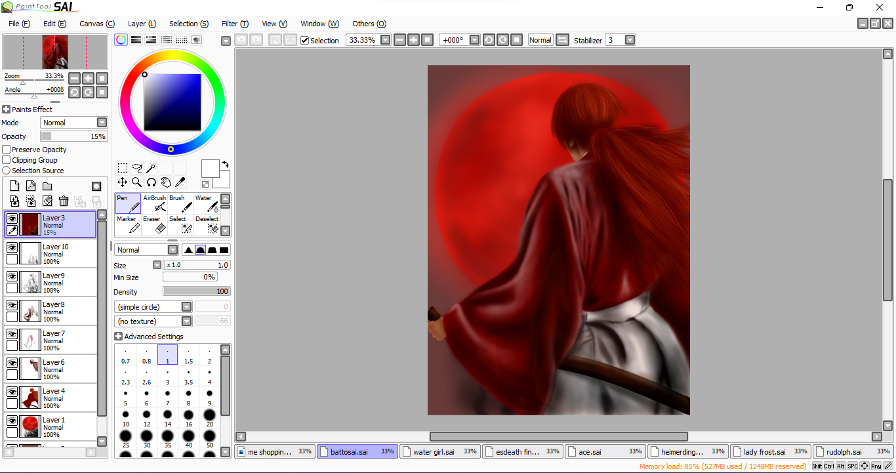Open the rotation angle dropdown
This screenshot has height=473, width=896.
tap(475, 40)
